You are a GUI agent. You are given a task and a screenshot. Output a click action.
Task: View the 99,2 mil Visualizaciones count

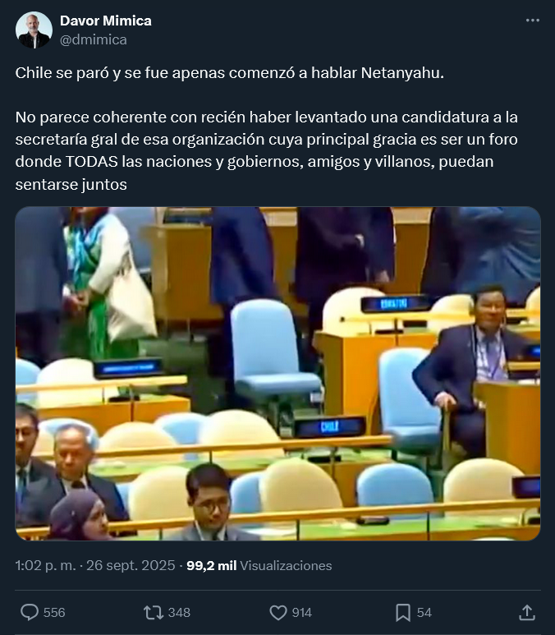259,565
